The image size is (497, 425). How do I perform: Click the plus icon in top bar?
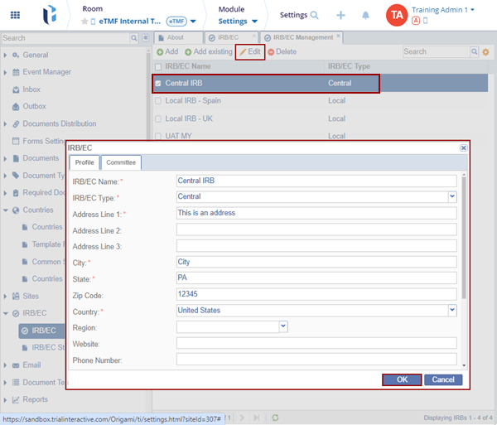(341, 16)
